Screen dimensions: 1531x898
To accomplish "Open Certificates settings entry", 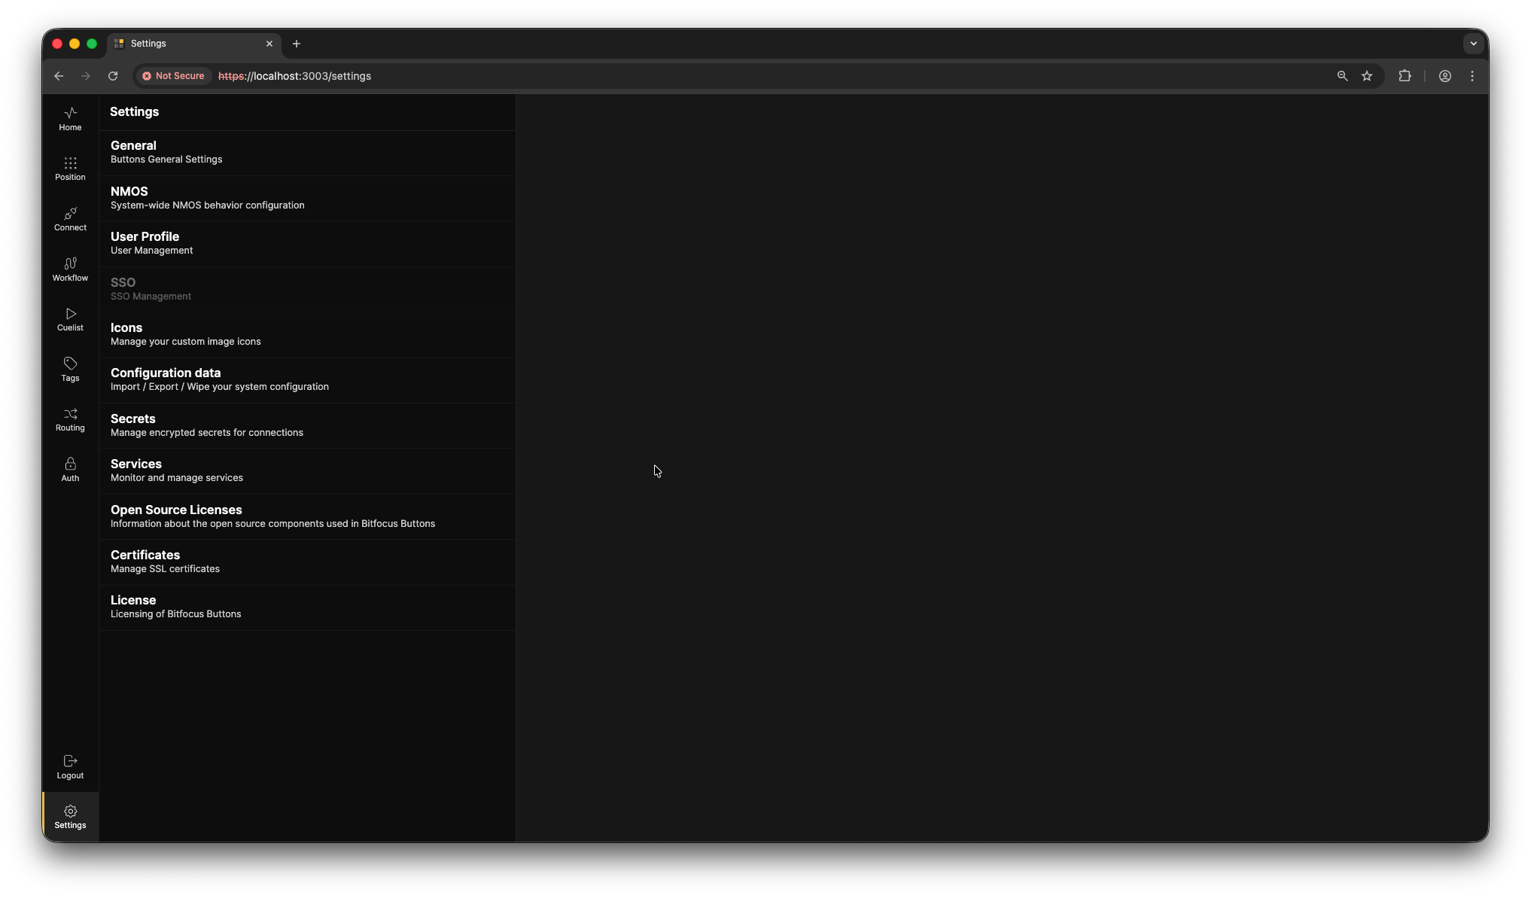I will coord(307,562).
